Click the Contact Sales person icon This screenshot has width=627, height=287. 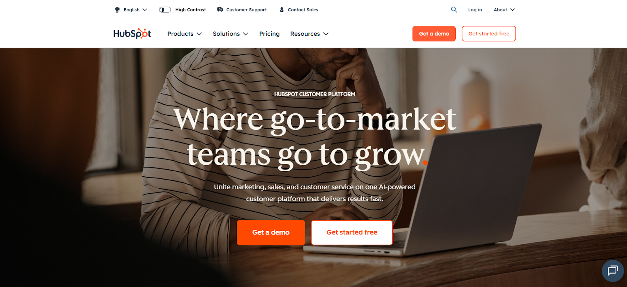pos(282,9)
